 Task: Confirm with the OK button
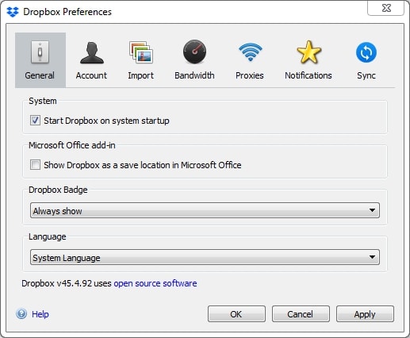pyautogui.click(x=236, y=314)
